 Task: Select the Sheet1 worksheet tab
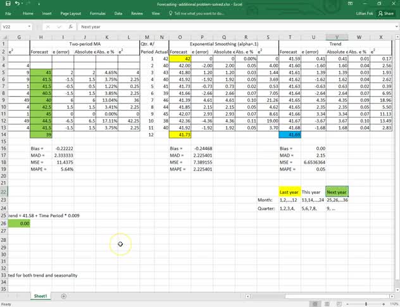(41, 296)
